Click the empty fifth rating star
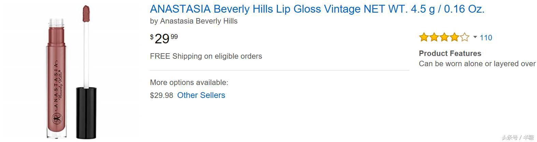 click(x=465, y=37)
